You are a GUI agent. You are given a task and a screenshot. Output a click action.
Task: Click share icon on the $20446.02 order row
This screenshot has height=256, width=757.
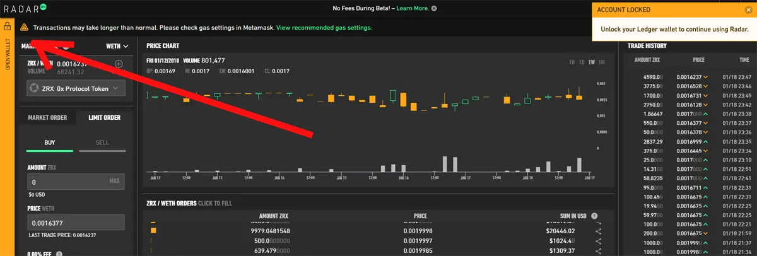point(598,231)
